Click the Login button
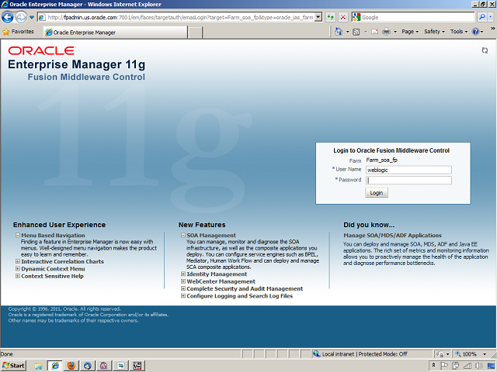The width and height of the screenshot is (497, 372). (376, 193)
